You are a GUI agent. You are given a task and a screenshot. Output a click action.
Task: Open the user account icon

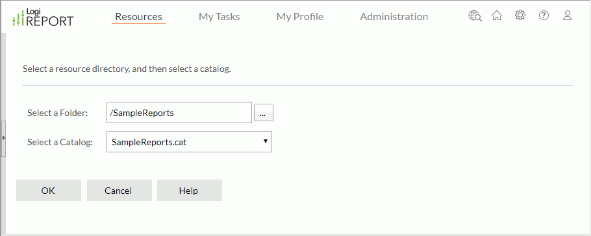pos(567,16)
